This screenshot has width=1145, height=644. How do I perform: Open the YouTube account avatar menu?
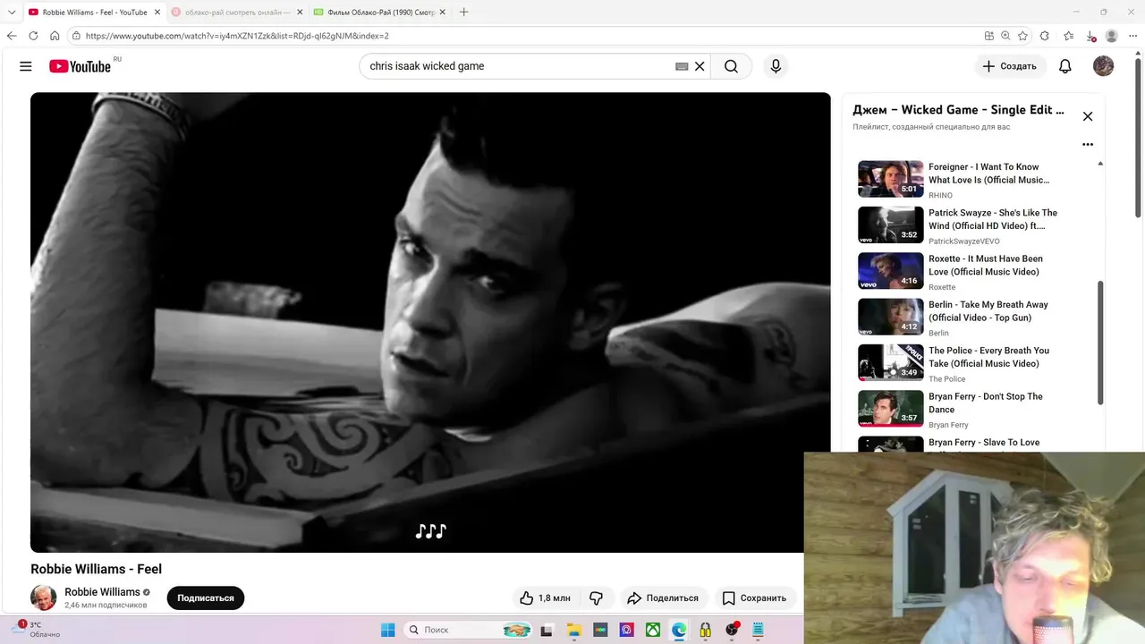point(1103,66)
